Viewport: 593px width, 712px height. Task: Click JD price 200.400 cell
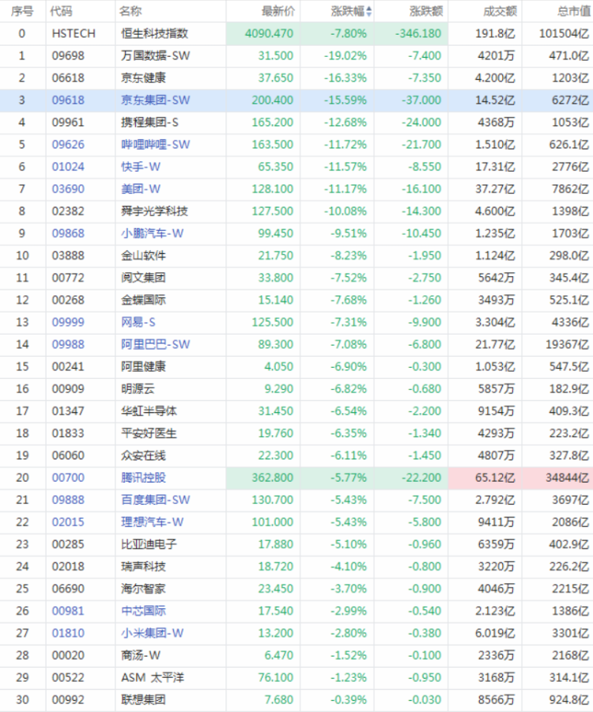click(273, 100)
